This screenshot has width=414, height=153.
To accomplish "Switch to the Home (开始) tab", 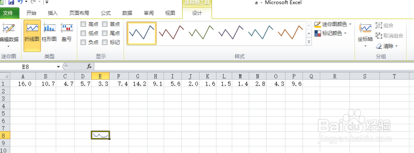I will pos(31,13).
